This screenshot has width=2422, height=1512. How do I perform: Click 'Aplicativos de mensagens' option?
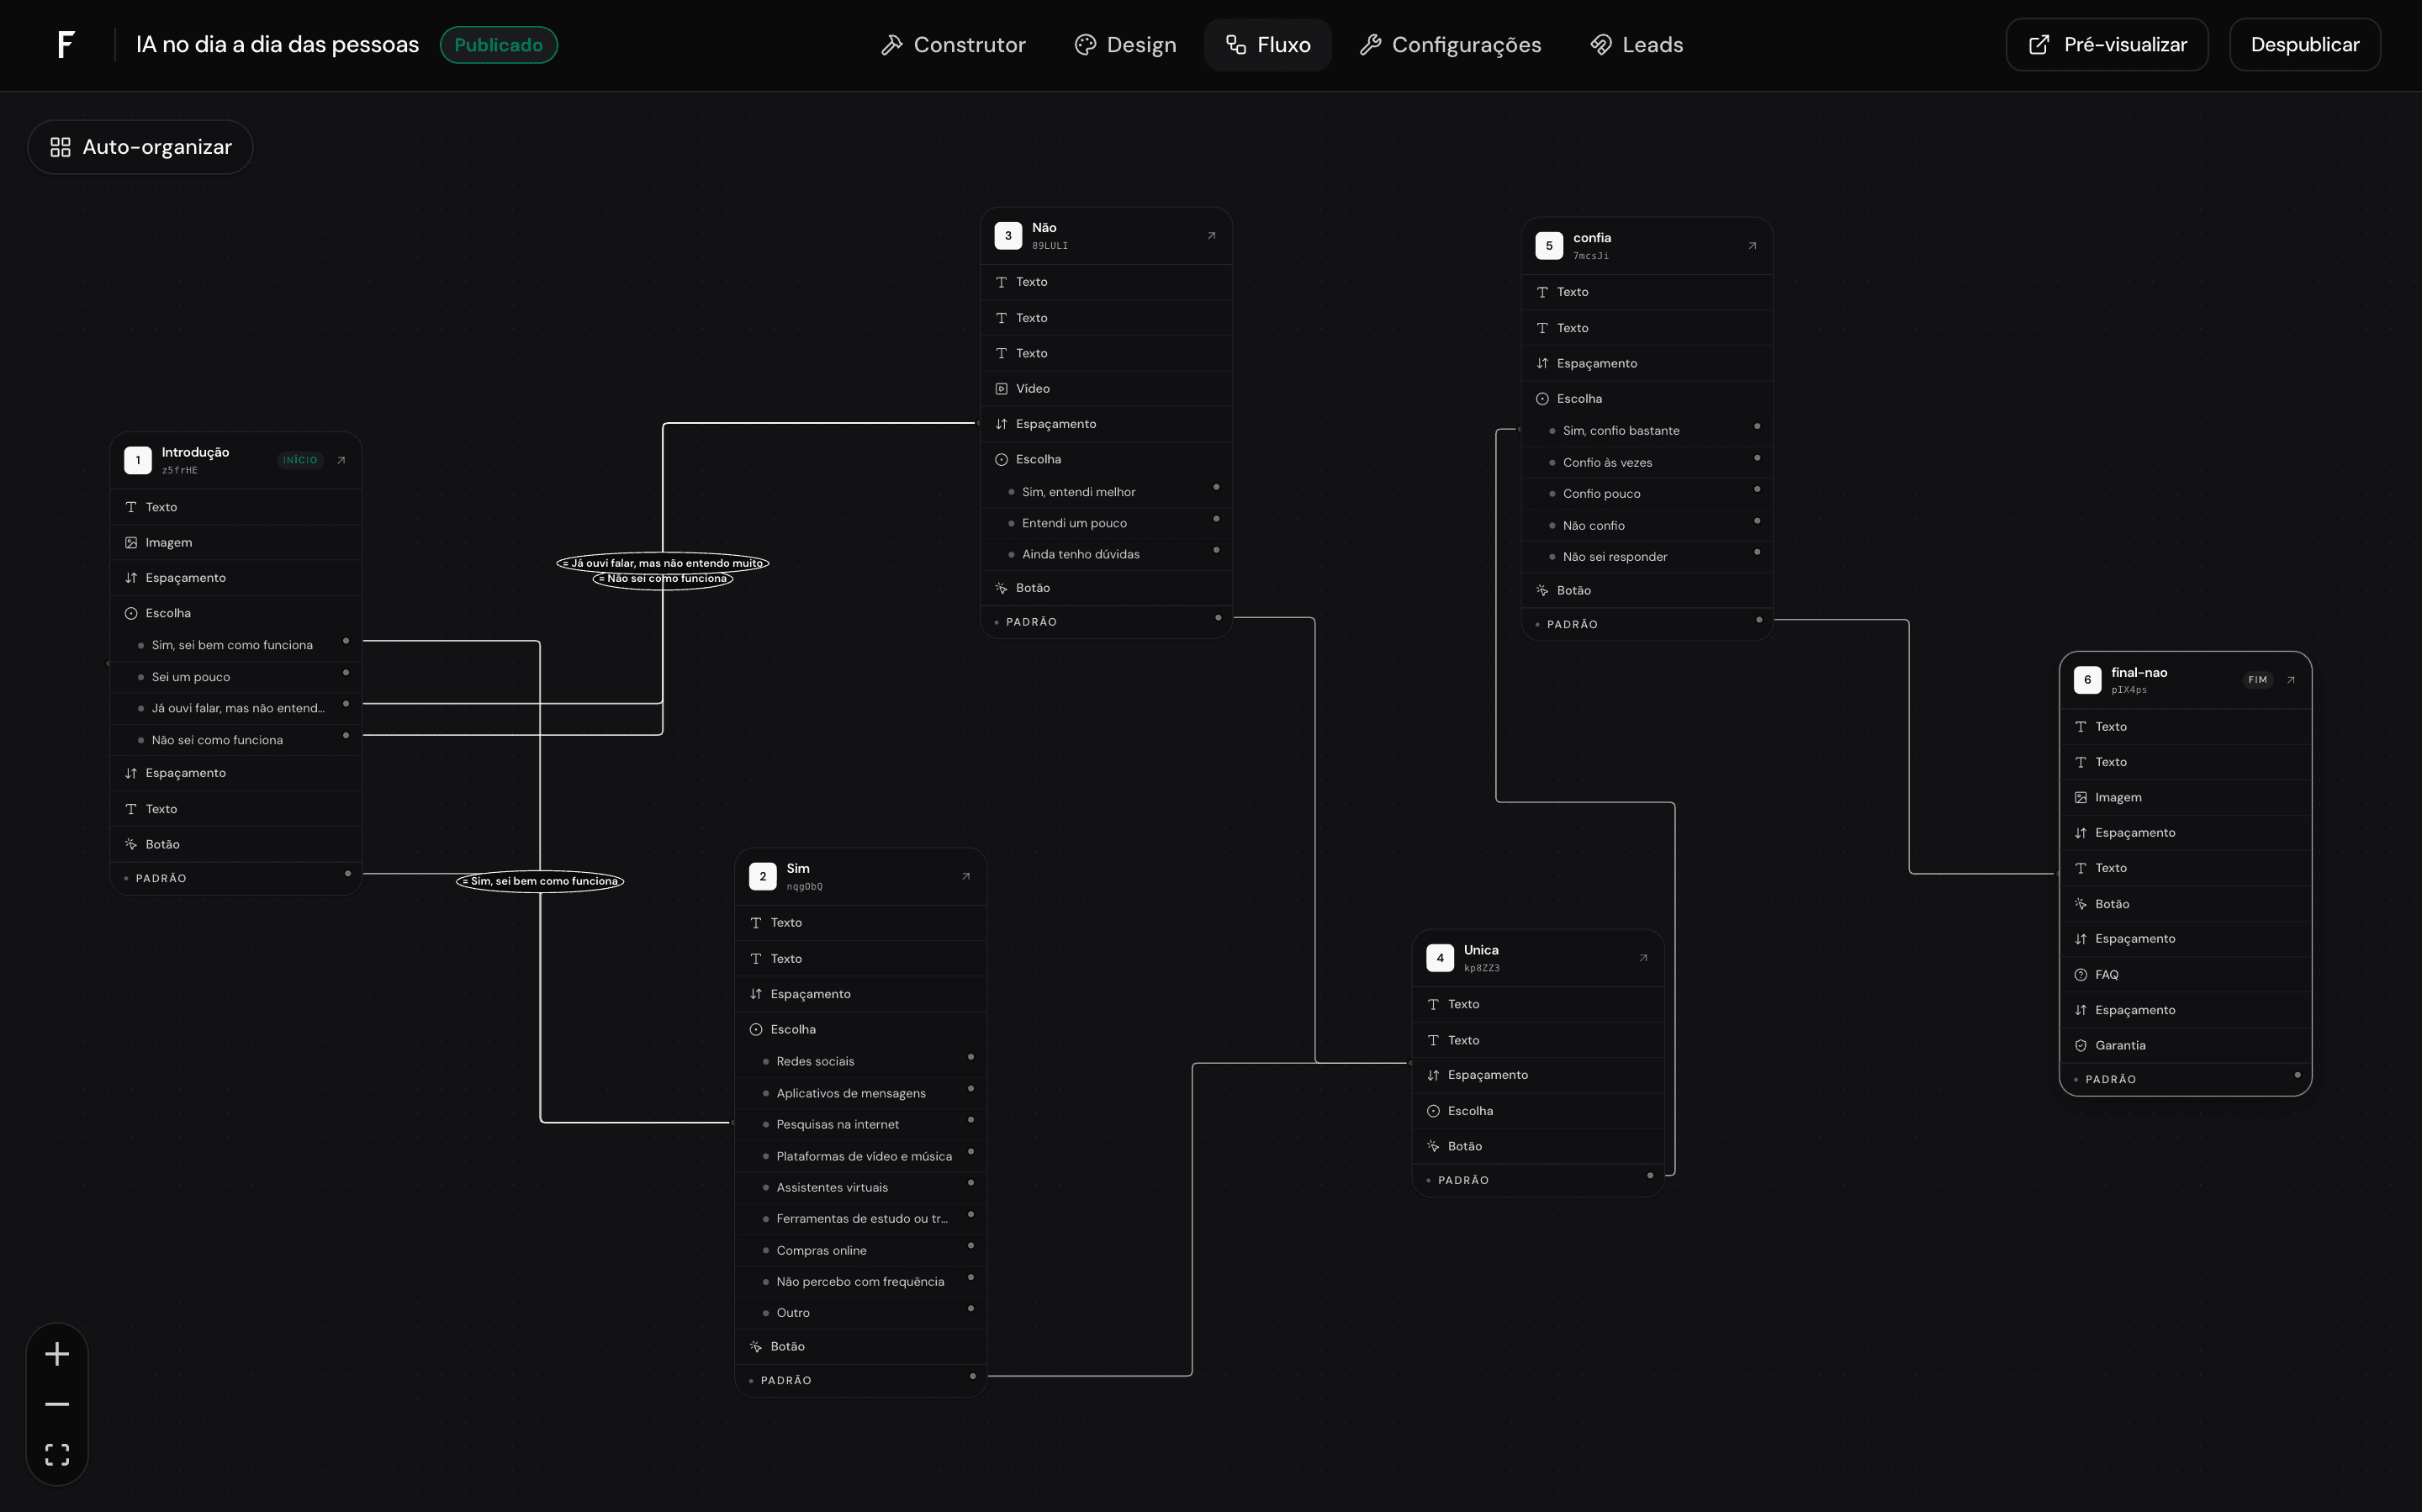(x=861, y=1093)
